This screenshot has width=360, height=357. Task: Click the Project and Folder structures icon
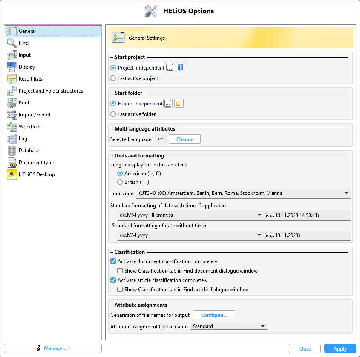12,91
